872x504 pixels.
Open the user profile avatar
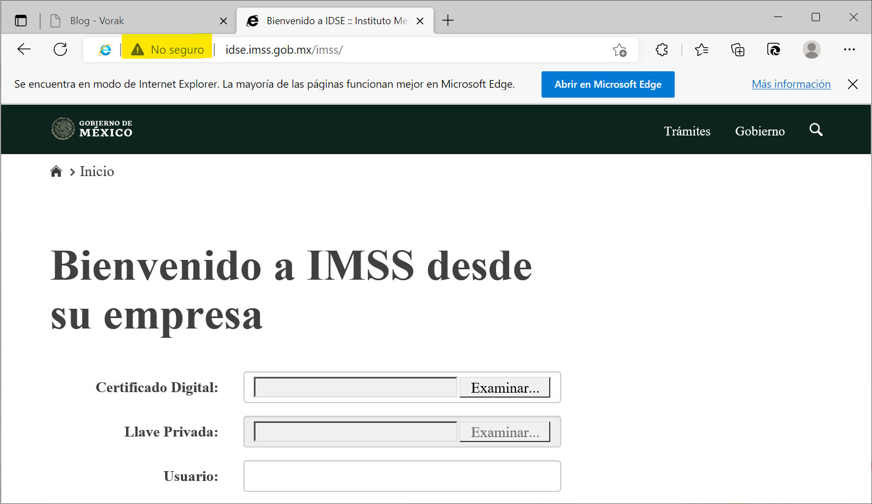click(x=811, y=49)
